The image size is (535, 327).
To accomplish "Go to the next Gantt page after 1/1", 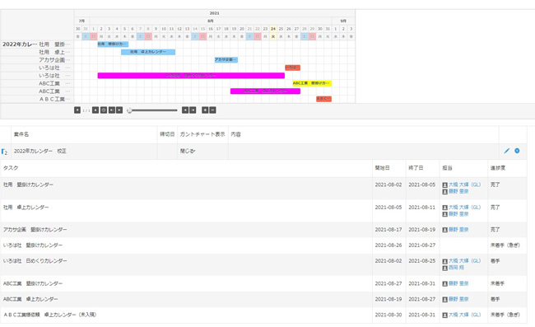I will 95,110.
